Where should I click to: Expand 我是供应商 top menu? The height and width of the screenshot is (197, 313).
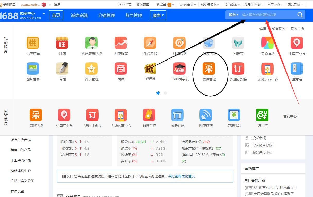tap(253, 5)
